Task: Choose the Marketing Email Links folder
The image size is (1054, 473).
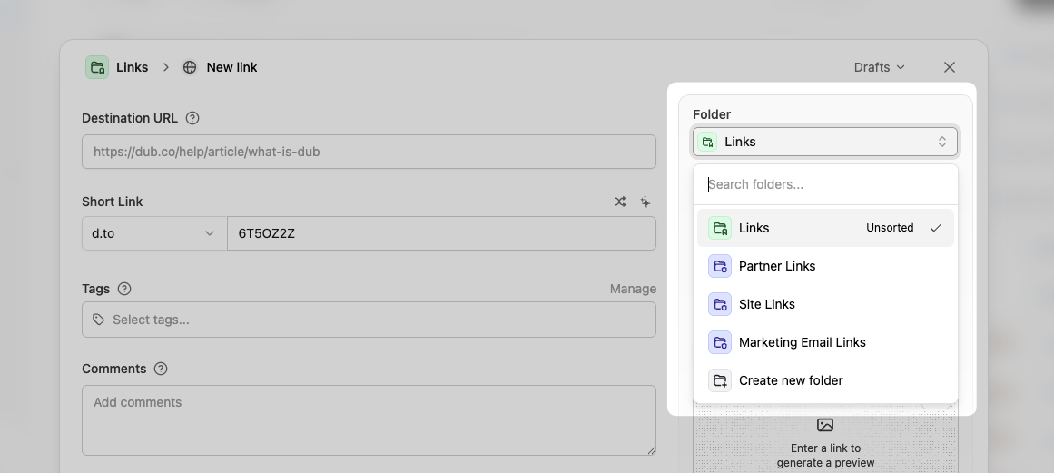Action: pyautogui.click(x=825, y=342)
